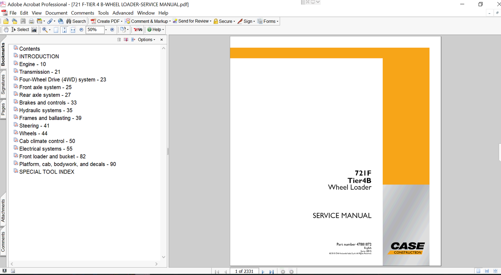The image size is (501, 275).
Task: Zoom out with the minus button
Action: (81, 30)
